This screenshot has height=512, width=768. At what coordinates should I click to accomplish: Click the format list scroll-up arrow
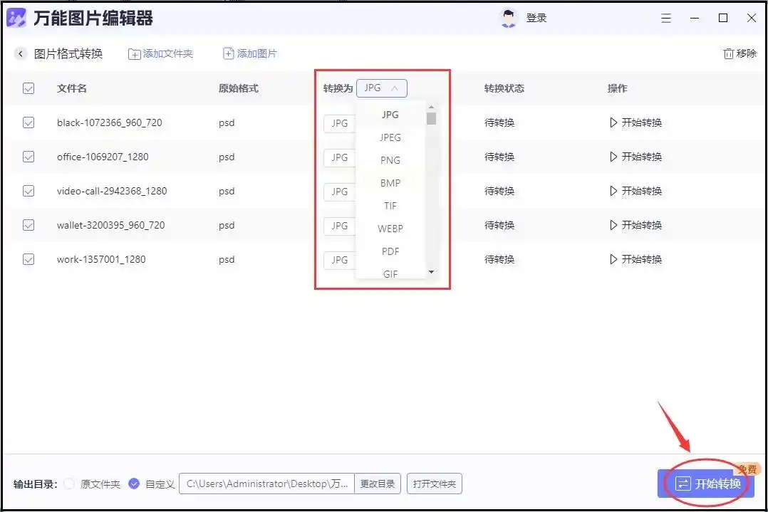pyautogui.click(x=431, y=107)
